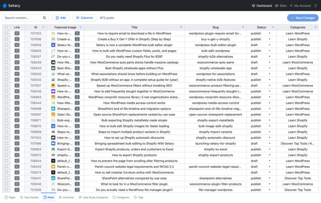Click featured image thumbnail Sharepoi...
This screenshot has width=321, height=203.
pyautogui.click(x=53, y=109)
